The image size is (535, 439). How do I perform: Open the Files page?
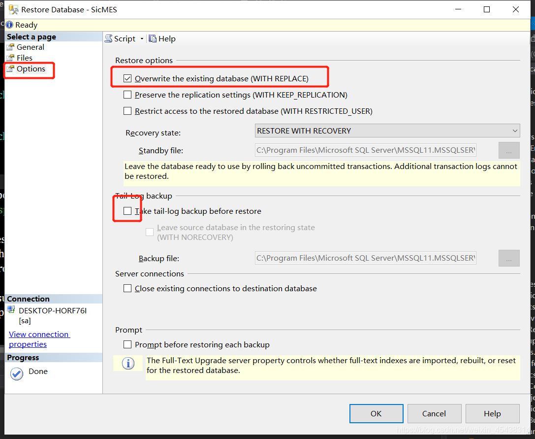point(25,58)
